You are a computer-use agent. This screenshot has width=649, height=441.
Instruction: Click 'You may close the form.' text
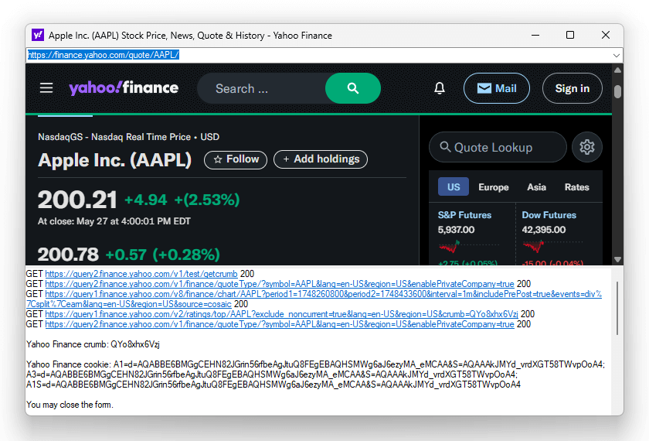(x=70, y=405)
